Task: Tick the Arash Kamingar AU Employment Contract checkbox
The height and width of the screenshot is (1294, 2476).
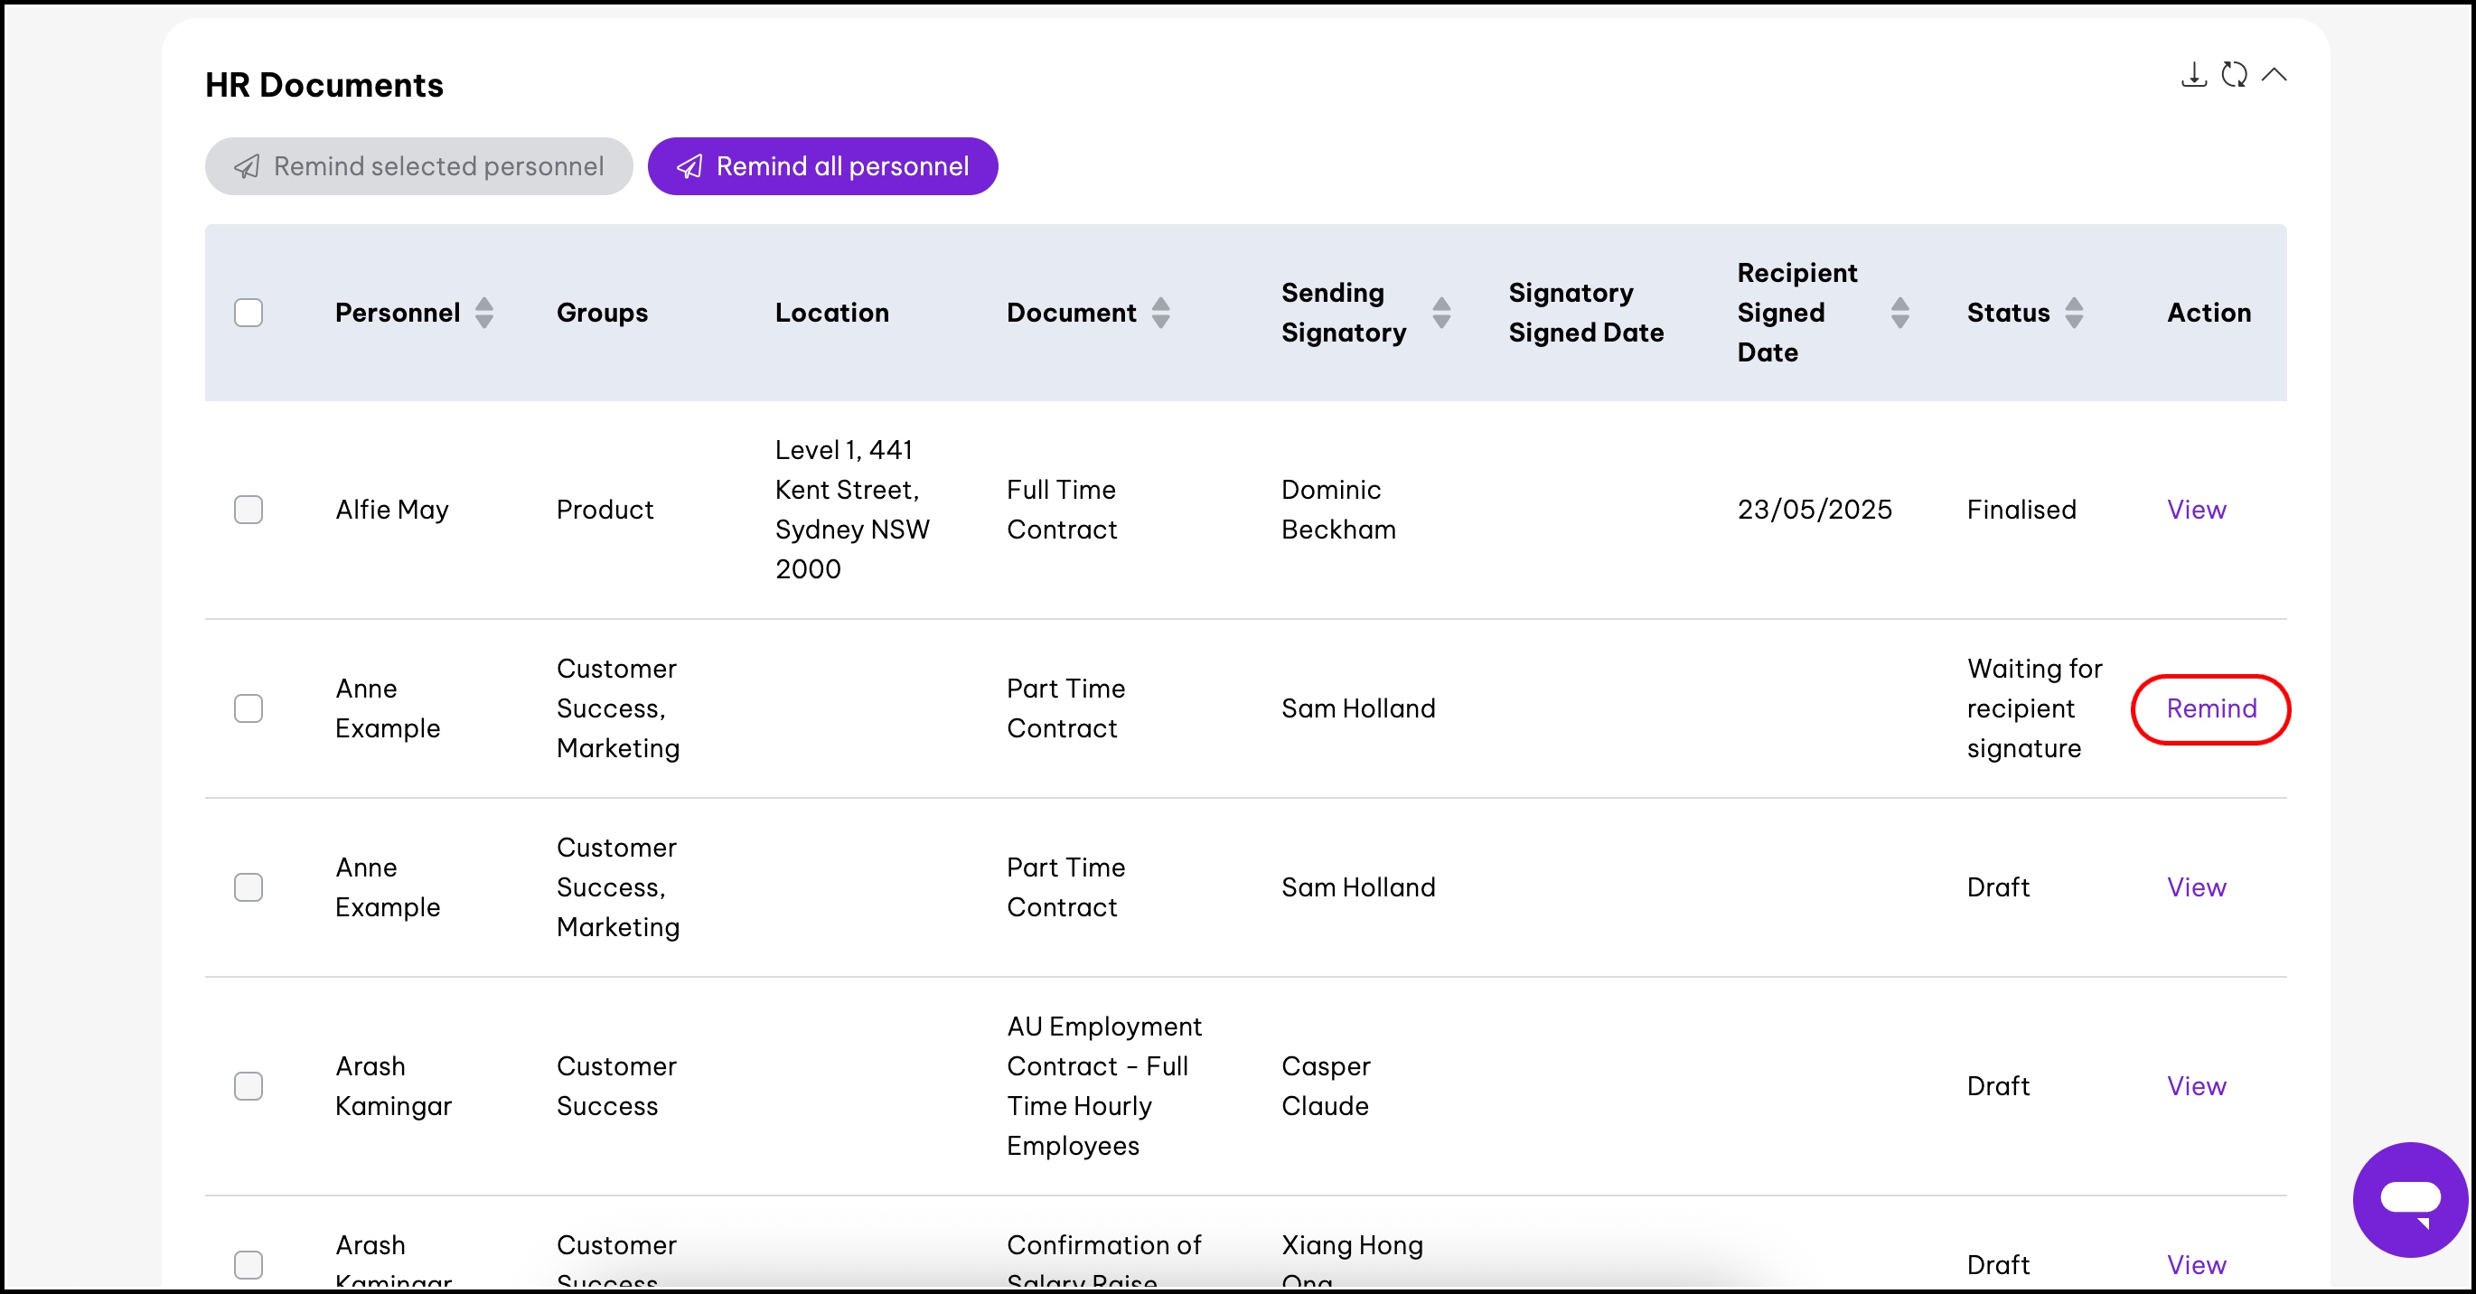Action: pyautogui.click(x=249, y=1086)
